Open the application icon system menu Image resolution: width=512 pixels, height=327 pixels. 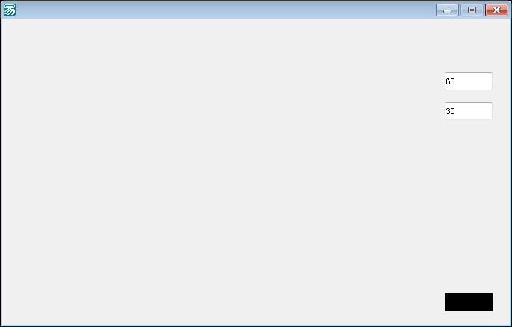(10, 10)
